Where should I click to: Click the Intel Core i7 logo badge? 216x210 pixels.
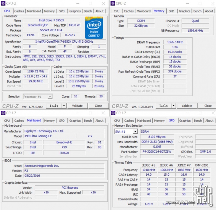click(x=94, y=28)
